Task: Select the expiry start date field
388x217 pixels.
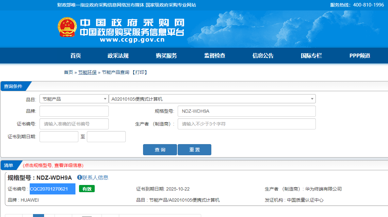Action: tap(59, 137)
